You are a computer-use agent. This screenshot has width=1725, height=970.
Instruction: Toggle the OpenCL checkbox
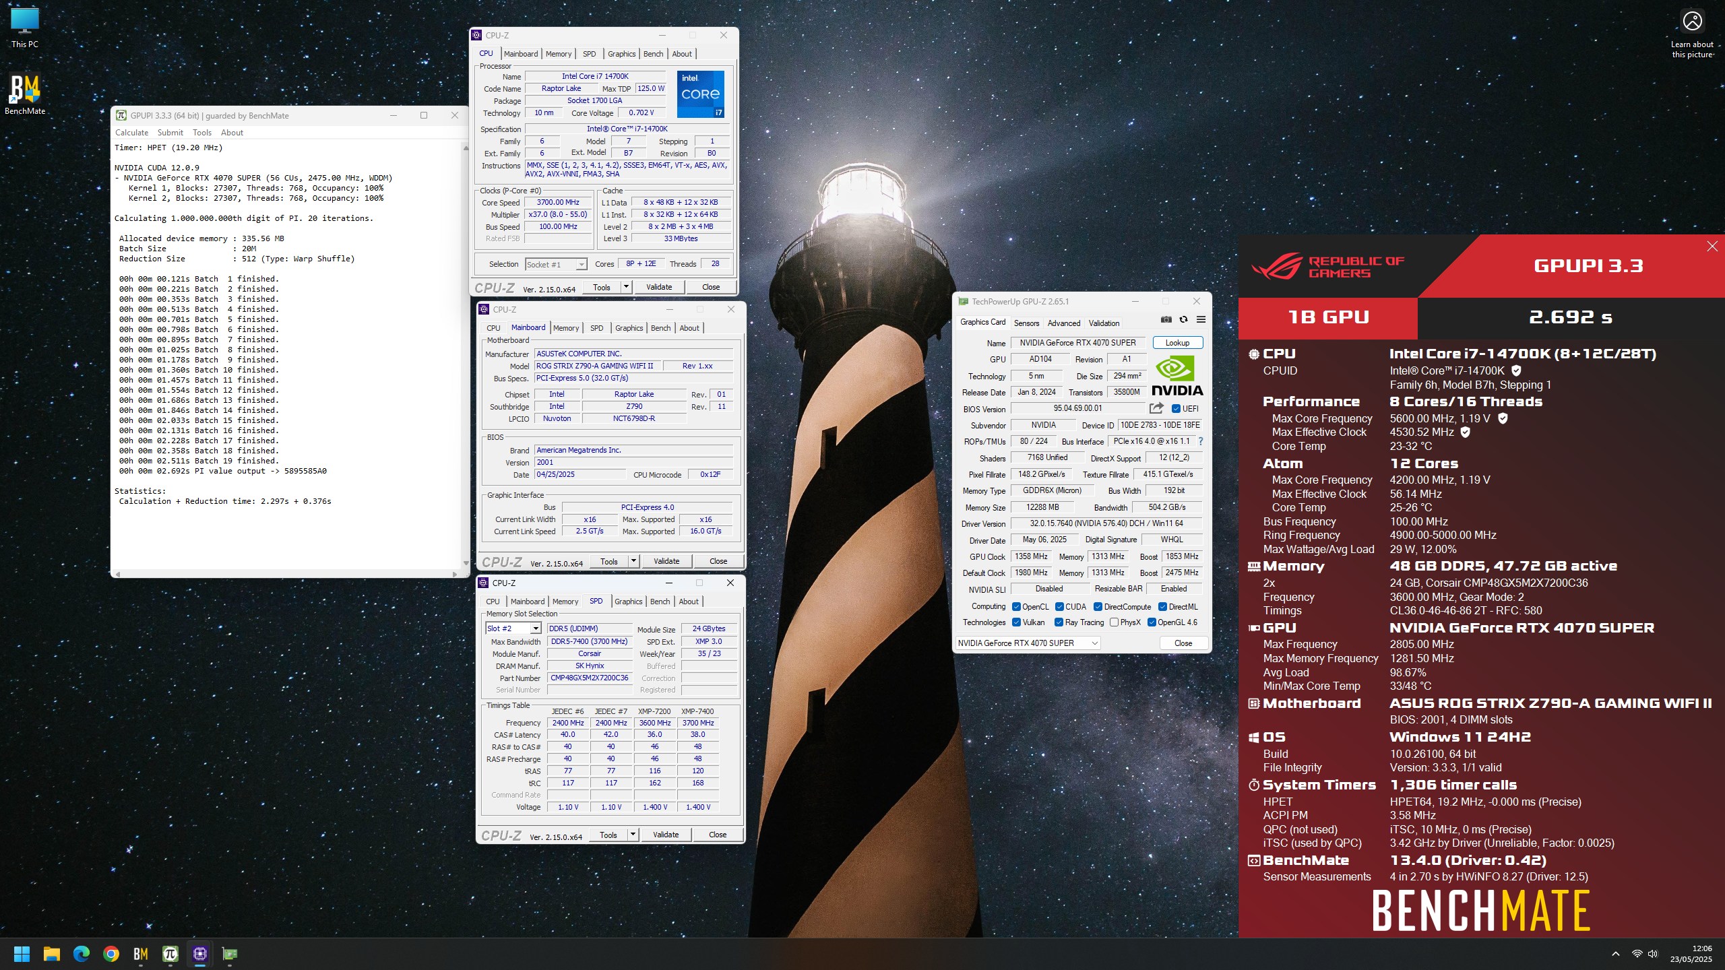click(x=1016, y=607)
